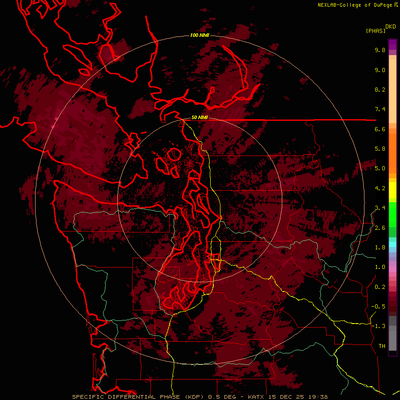Click the 3.4 value on color scale

(x=380, y=208)
